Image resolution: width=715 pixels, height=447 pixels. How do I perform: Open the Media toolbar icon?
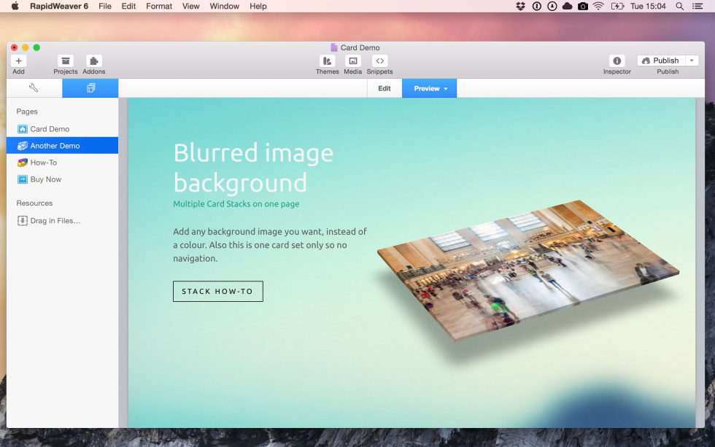(352, 61)
